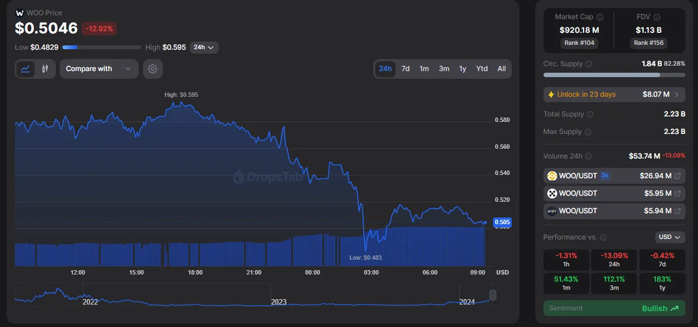The image size is (698, 327).
Task: Open FDV Rank #156 badge
Action: pyautogui.click(x=649, y=43)
